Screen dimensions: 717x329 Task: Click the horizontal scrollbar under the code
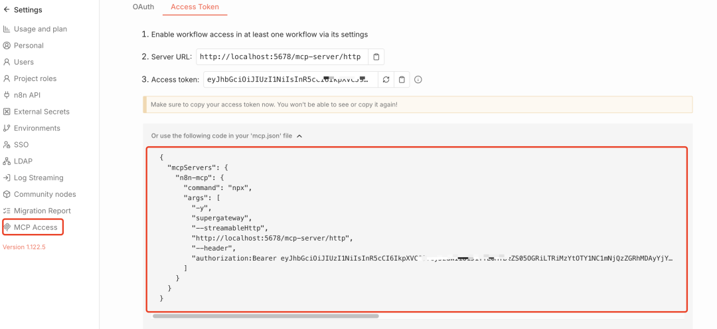coord(266,316)
